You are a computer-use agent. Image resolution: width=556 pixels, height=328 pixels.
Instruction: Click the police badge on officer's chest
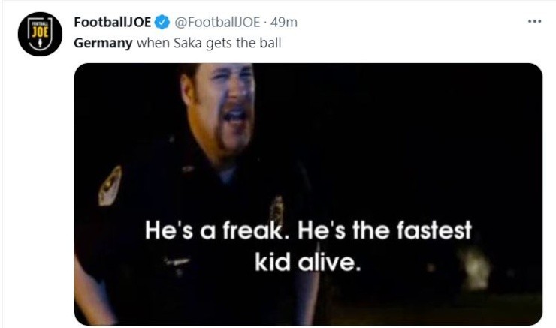[x=276, y=210]
